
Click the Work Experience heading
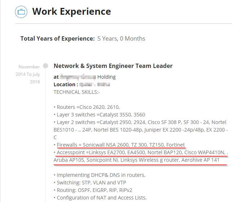coord(72,12)
